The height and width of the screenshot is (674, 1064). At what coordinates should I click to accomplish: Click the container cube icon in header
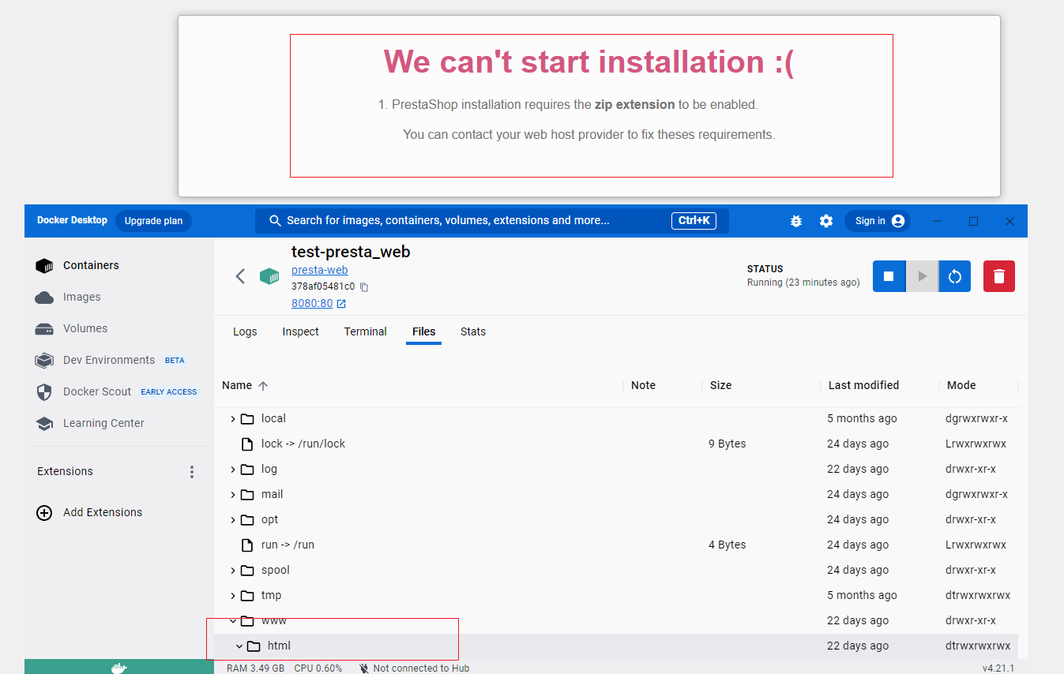270,276
